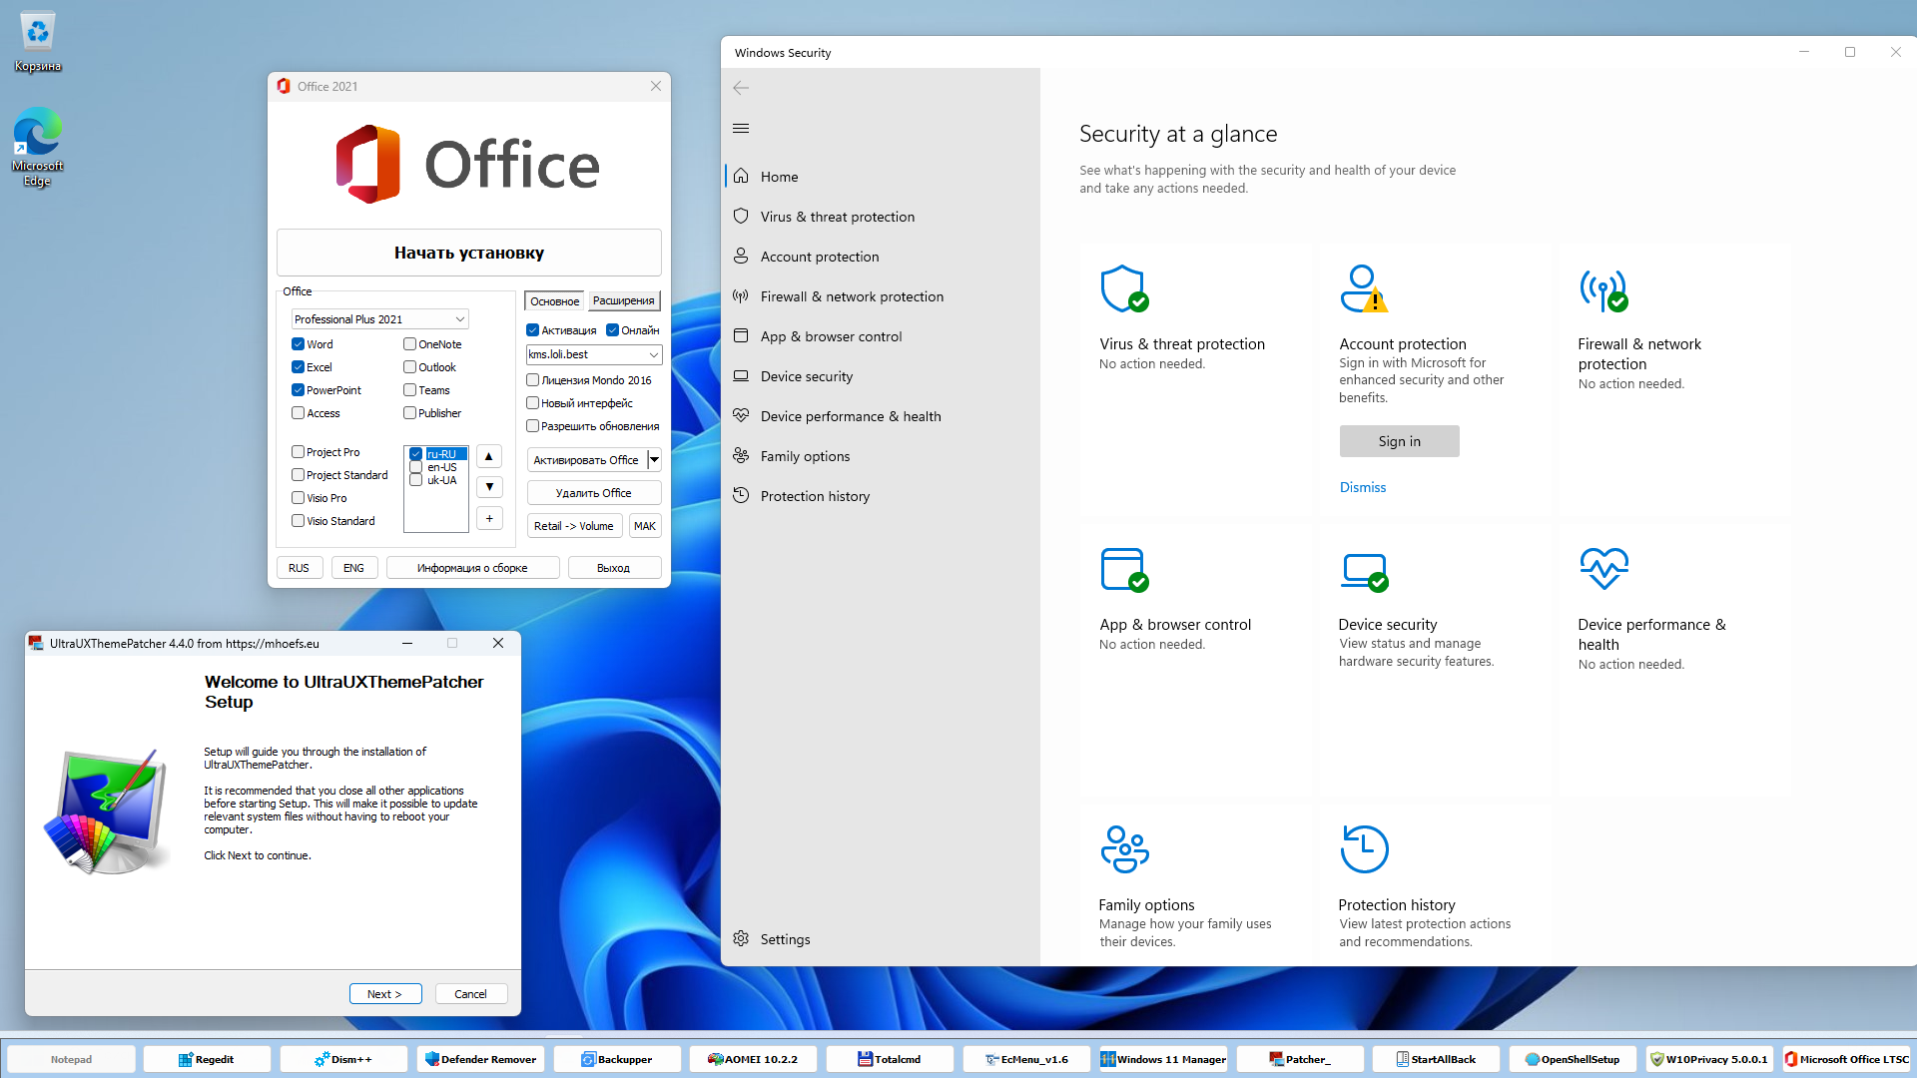Click the Retail -> Volume conversion button
Screen dimensions: 1917x1078
tap(575, 525)
